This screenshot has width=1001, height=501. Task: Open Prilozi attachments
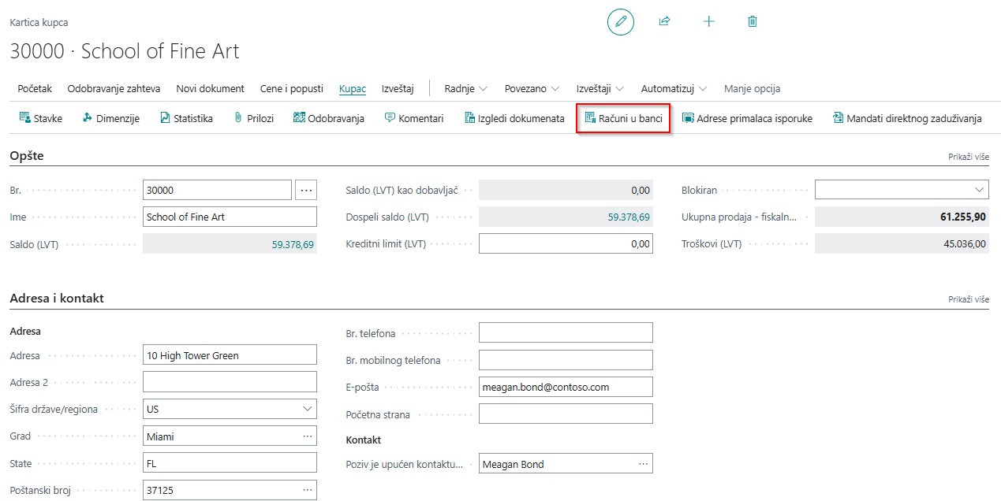[x=254, y=119]
